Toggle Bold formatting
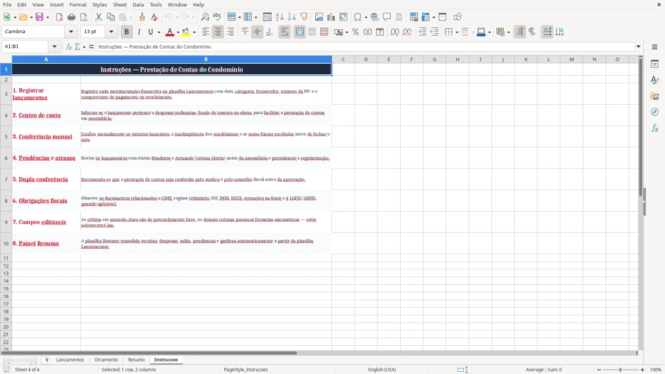Image resolution: width=665 pixels, height=374 pixels. pos(127,32)
